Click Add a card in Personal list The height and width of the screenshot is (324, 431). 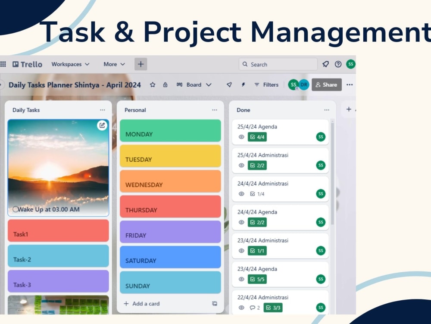pos(142,304)
